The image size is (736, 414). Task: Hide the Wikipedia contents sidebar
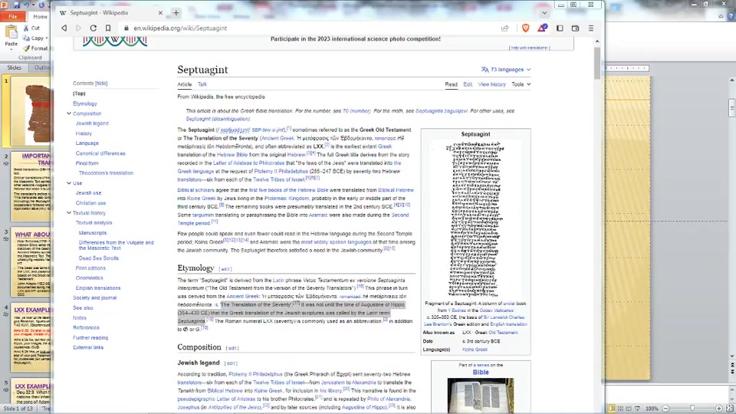tap(101, 84)
